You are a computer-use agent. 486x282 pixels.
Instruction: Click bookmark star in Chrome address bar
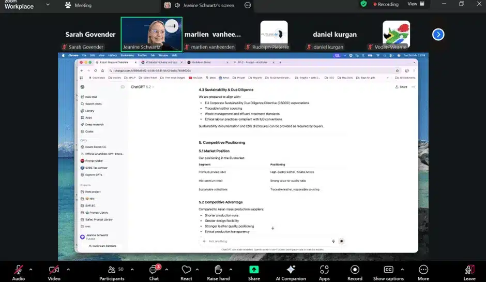click(398, 71)
